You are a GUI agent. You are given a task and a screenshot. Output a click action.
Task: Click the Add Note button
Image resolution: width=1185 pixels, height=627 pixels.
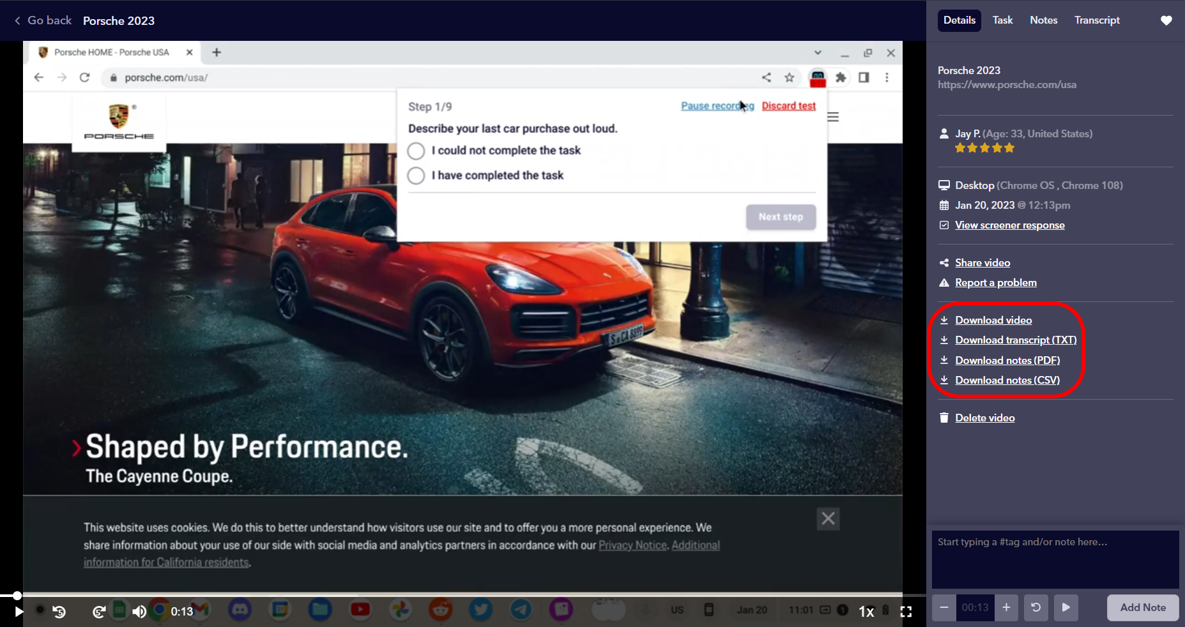(1143, 608)
